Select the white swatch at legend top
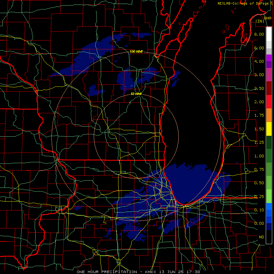Screen dimensions: 274x274 click(x=269, y=34)
